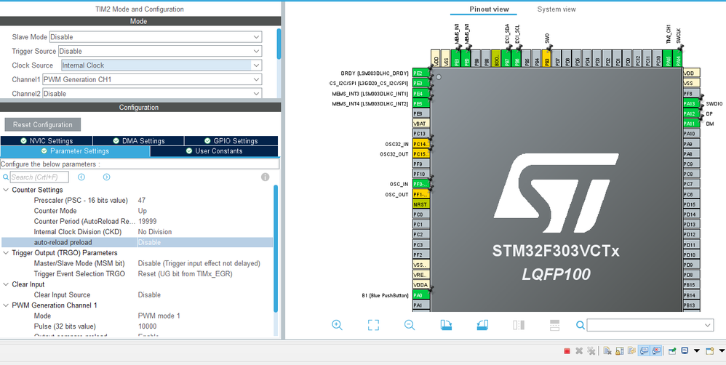Click the green PA13 SWDIO pin

[691, 104]
